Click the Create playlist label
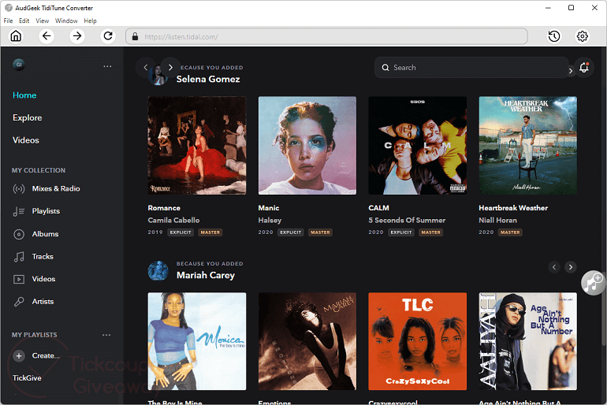607x405 pixels. click(46, 356)
